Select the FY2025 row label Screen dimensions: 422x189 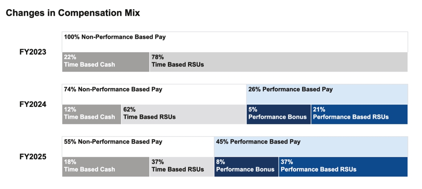[x=33, y=157]
